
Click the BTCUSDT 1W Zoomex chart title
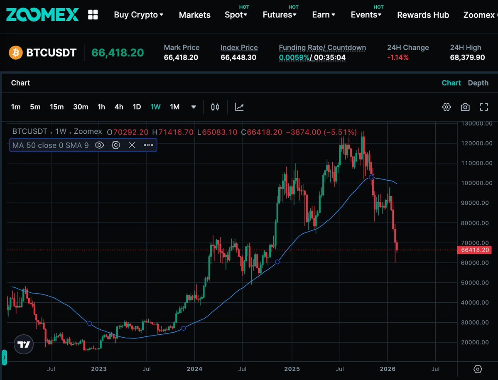tap(57, 131)
